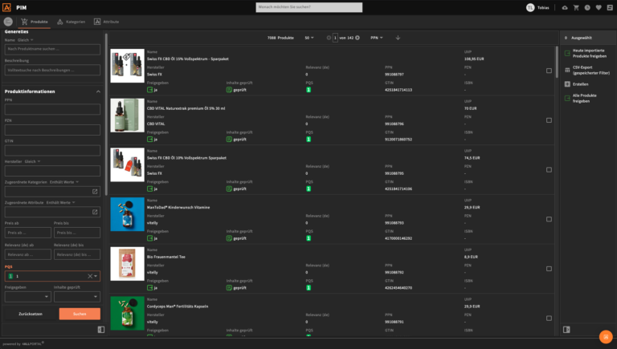The height and width of the screenshot is (349, 617).
Task: Open ManToDad Kinderwunsch Vitamine thumbnail
Action: point(127,214)
